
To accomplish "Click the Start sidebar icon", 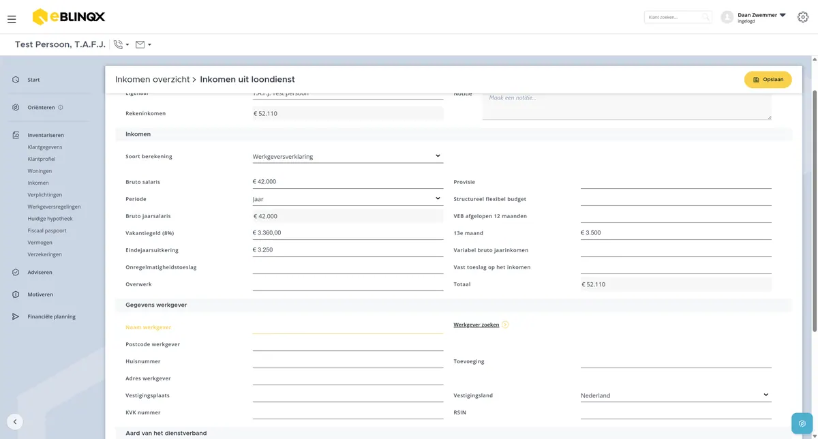I will (16, 80).
